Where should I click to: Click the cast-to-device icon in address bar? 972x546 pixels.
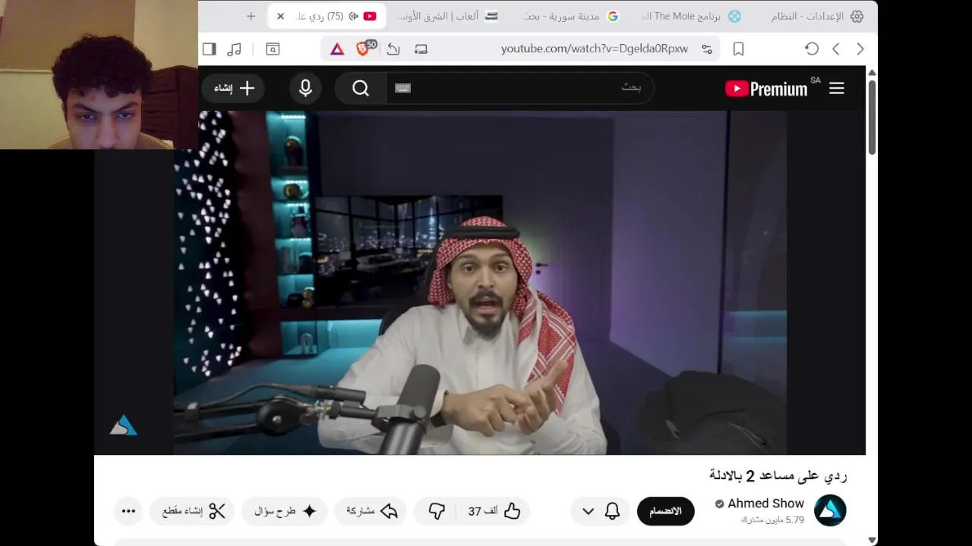421,49
